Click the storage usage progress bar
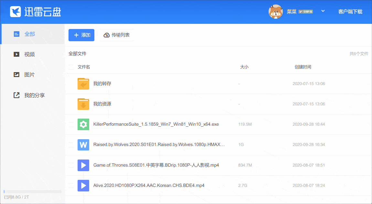The width and height of the screenshot is (372, 204). coord(32,191)
